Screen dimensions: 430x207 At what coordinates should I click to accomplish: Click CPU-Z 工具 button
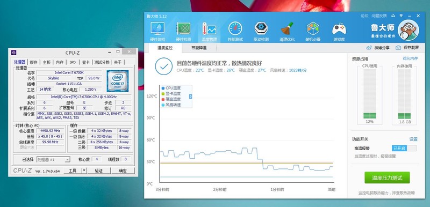[x=73, y=171]
